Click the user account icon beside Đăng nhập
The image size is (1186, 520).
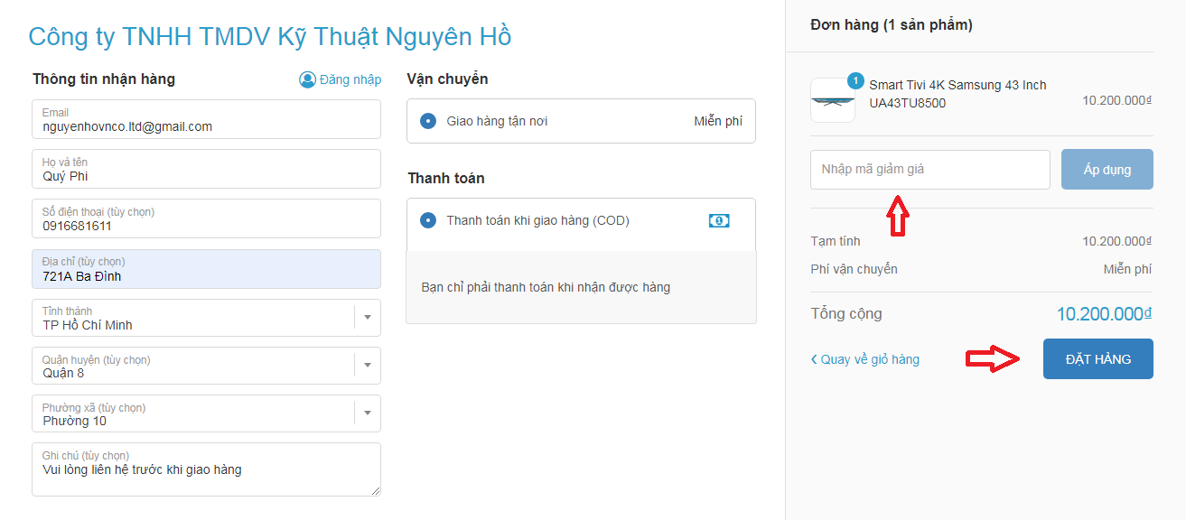click(x=307, y=79)
